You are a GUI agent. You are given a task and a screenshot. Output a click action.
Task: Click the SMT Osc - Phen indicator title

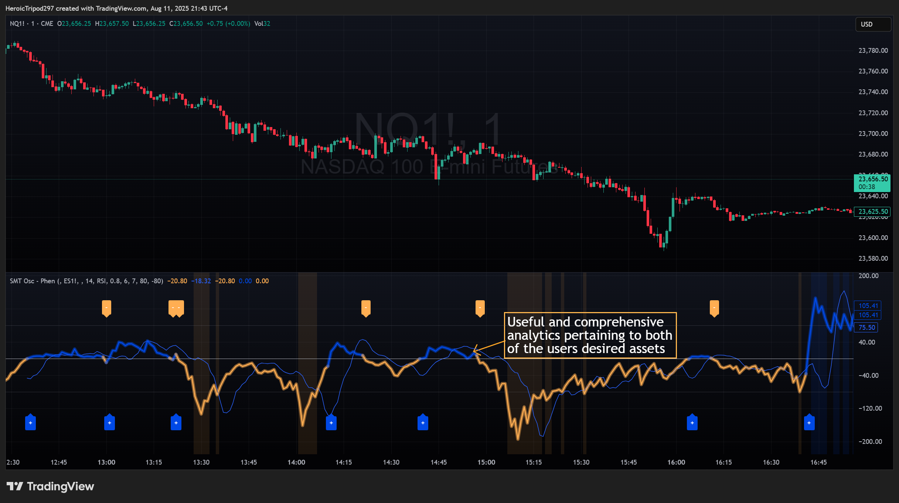(x=32, y=281)
